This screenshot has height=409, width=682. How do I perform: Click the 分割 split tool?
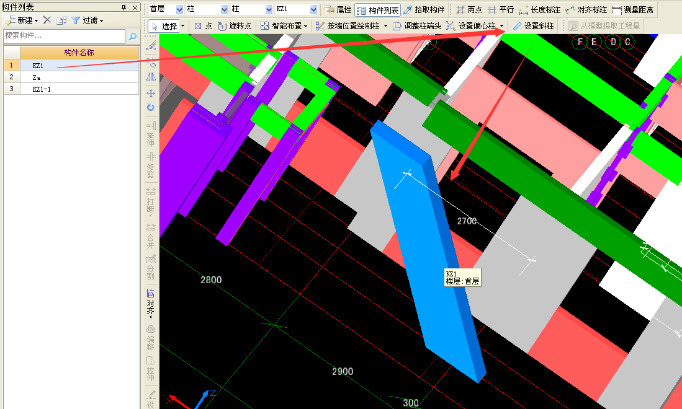click(x=151, y=268)
